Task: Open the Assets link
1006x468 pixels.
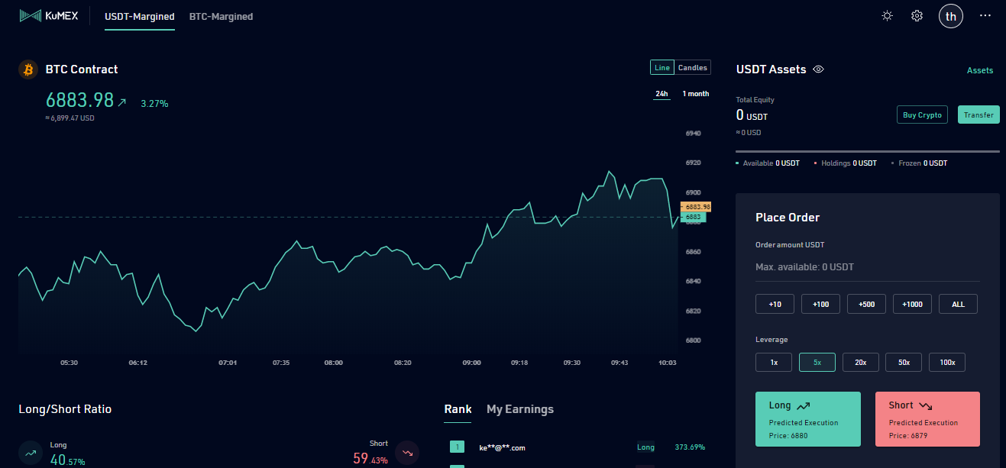Action: click(980, 70)
